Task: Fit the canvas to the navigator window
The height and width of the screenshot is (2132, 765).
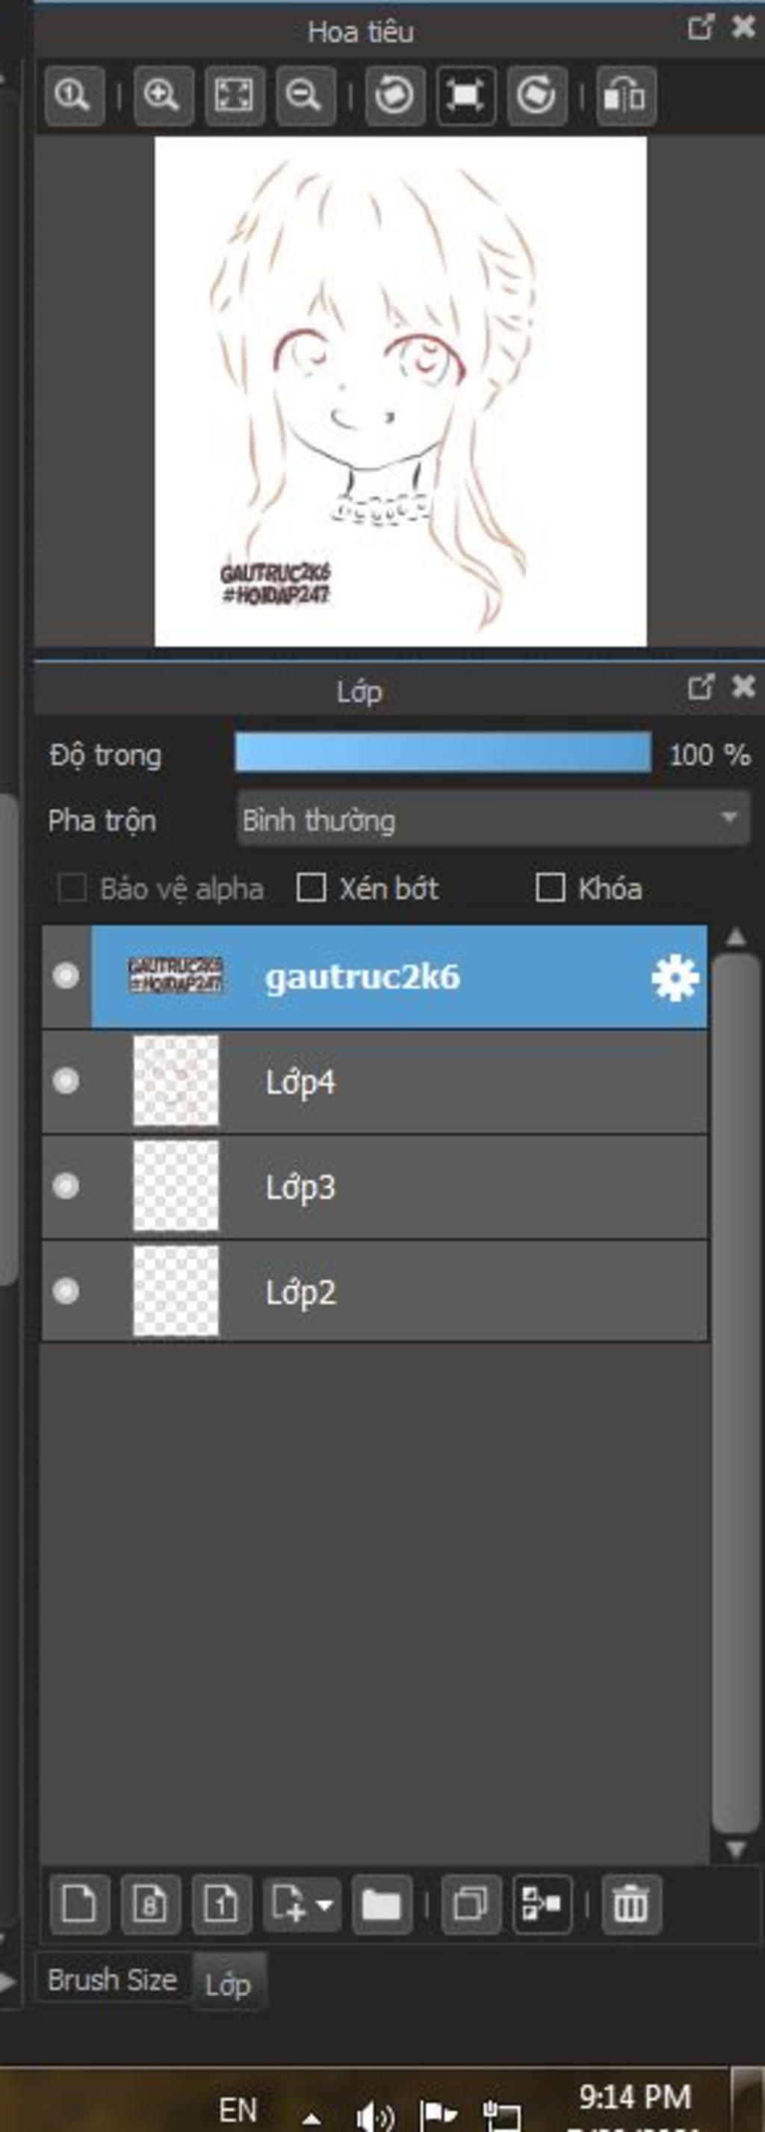Action: (x=235, y=96)
